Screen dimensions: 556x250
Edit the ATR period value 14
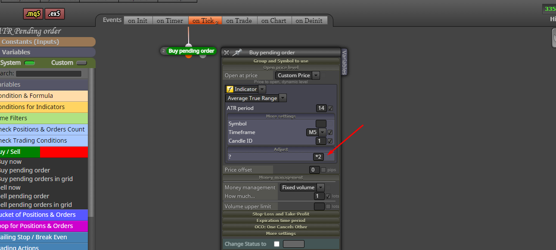[321, 108]
